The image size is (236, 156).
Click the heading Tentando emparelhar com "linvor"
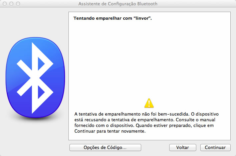[x=112, y=18]
